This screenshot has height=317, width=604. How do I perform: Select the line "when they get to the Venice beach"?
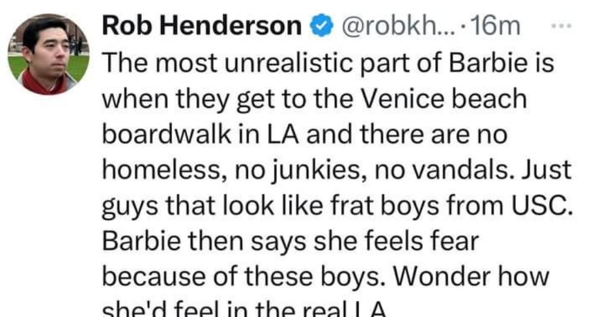click(314, 99)
